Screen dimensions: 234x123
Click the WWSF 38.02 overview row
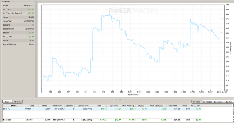(x=18, y=40)
